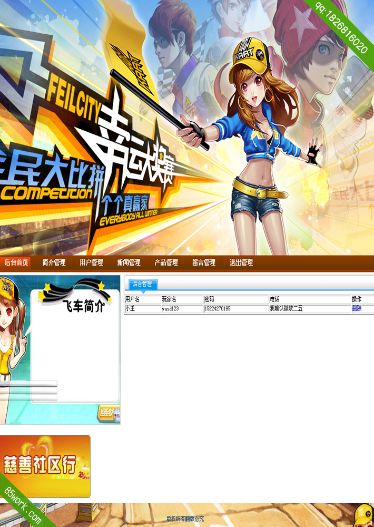Click the yellow button at the 飞车简介 panel's bottom right
374x527 pixels.
pyautogui.click(x=109, y=413)
